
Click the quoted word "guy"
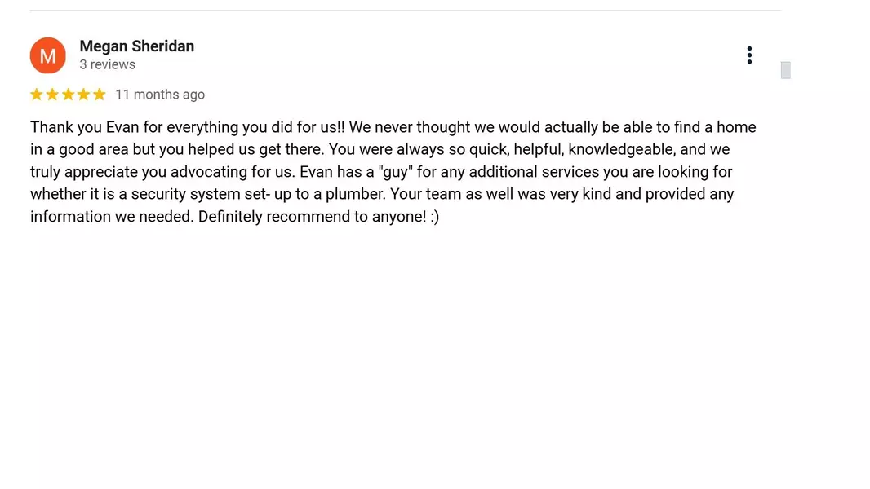(396, 172)
